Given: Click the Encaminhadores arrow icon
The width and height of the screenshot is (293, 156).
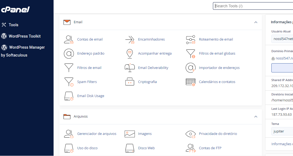Looking at the screenshot, I should pos(130,39).
